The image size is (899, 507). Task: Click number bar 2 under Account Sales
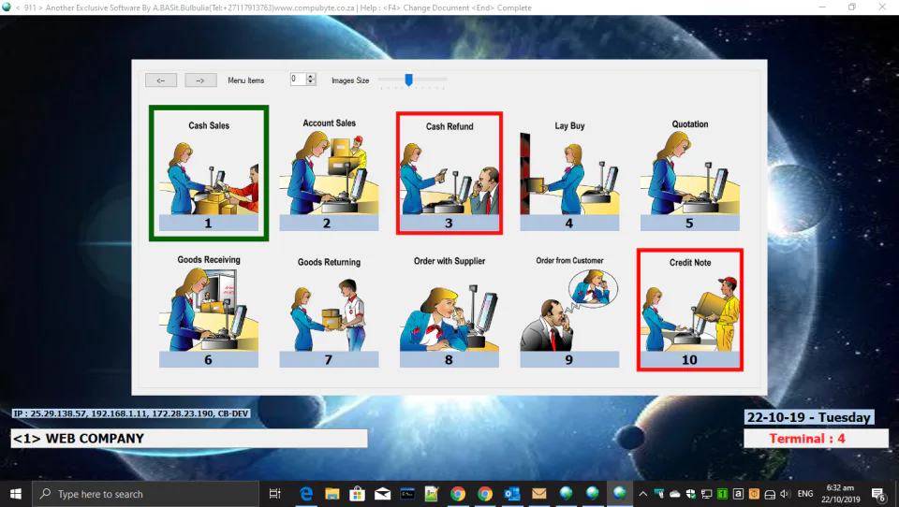tap(329, 223)
